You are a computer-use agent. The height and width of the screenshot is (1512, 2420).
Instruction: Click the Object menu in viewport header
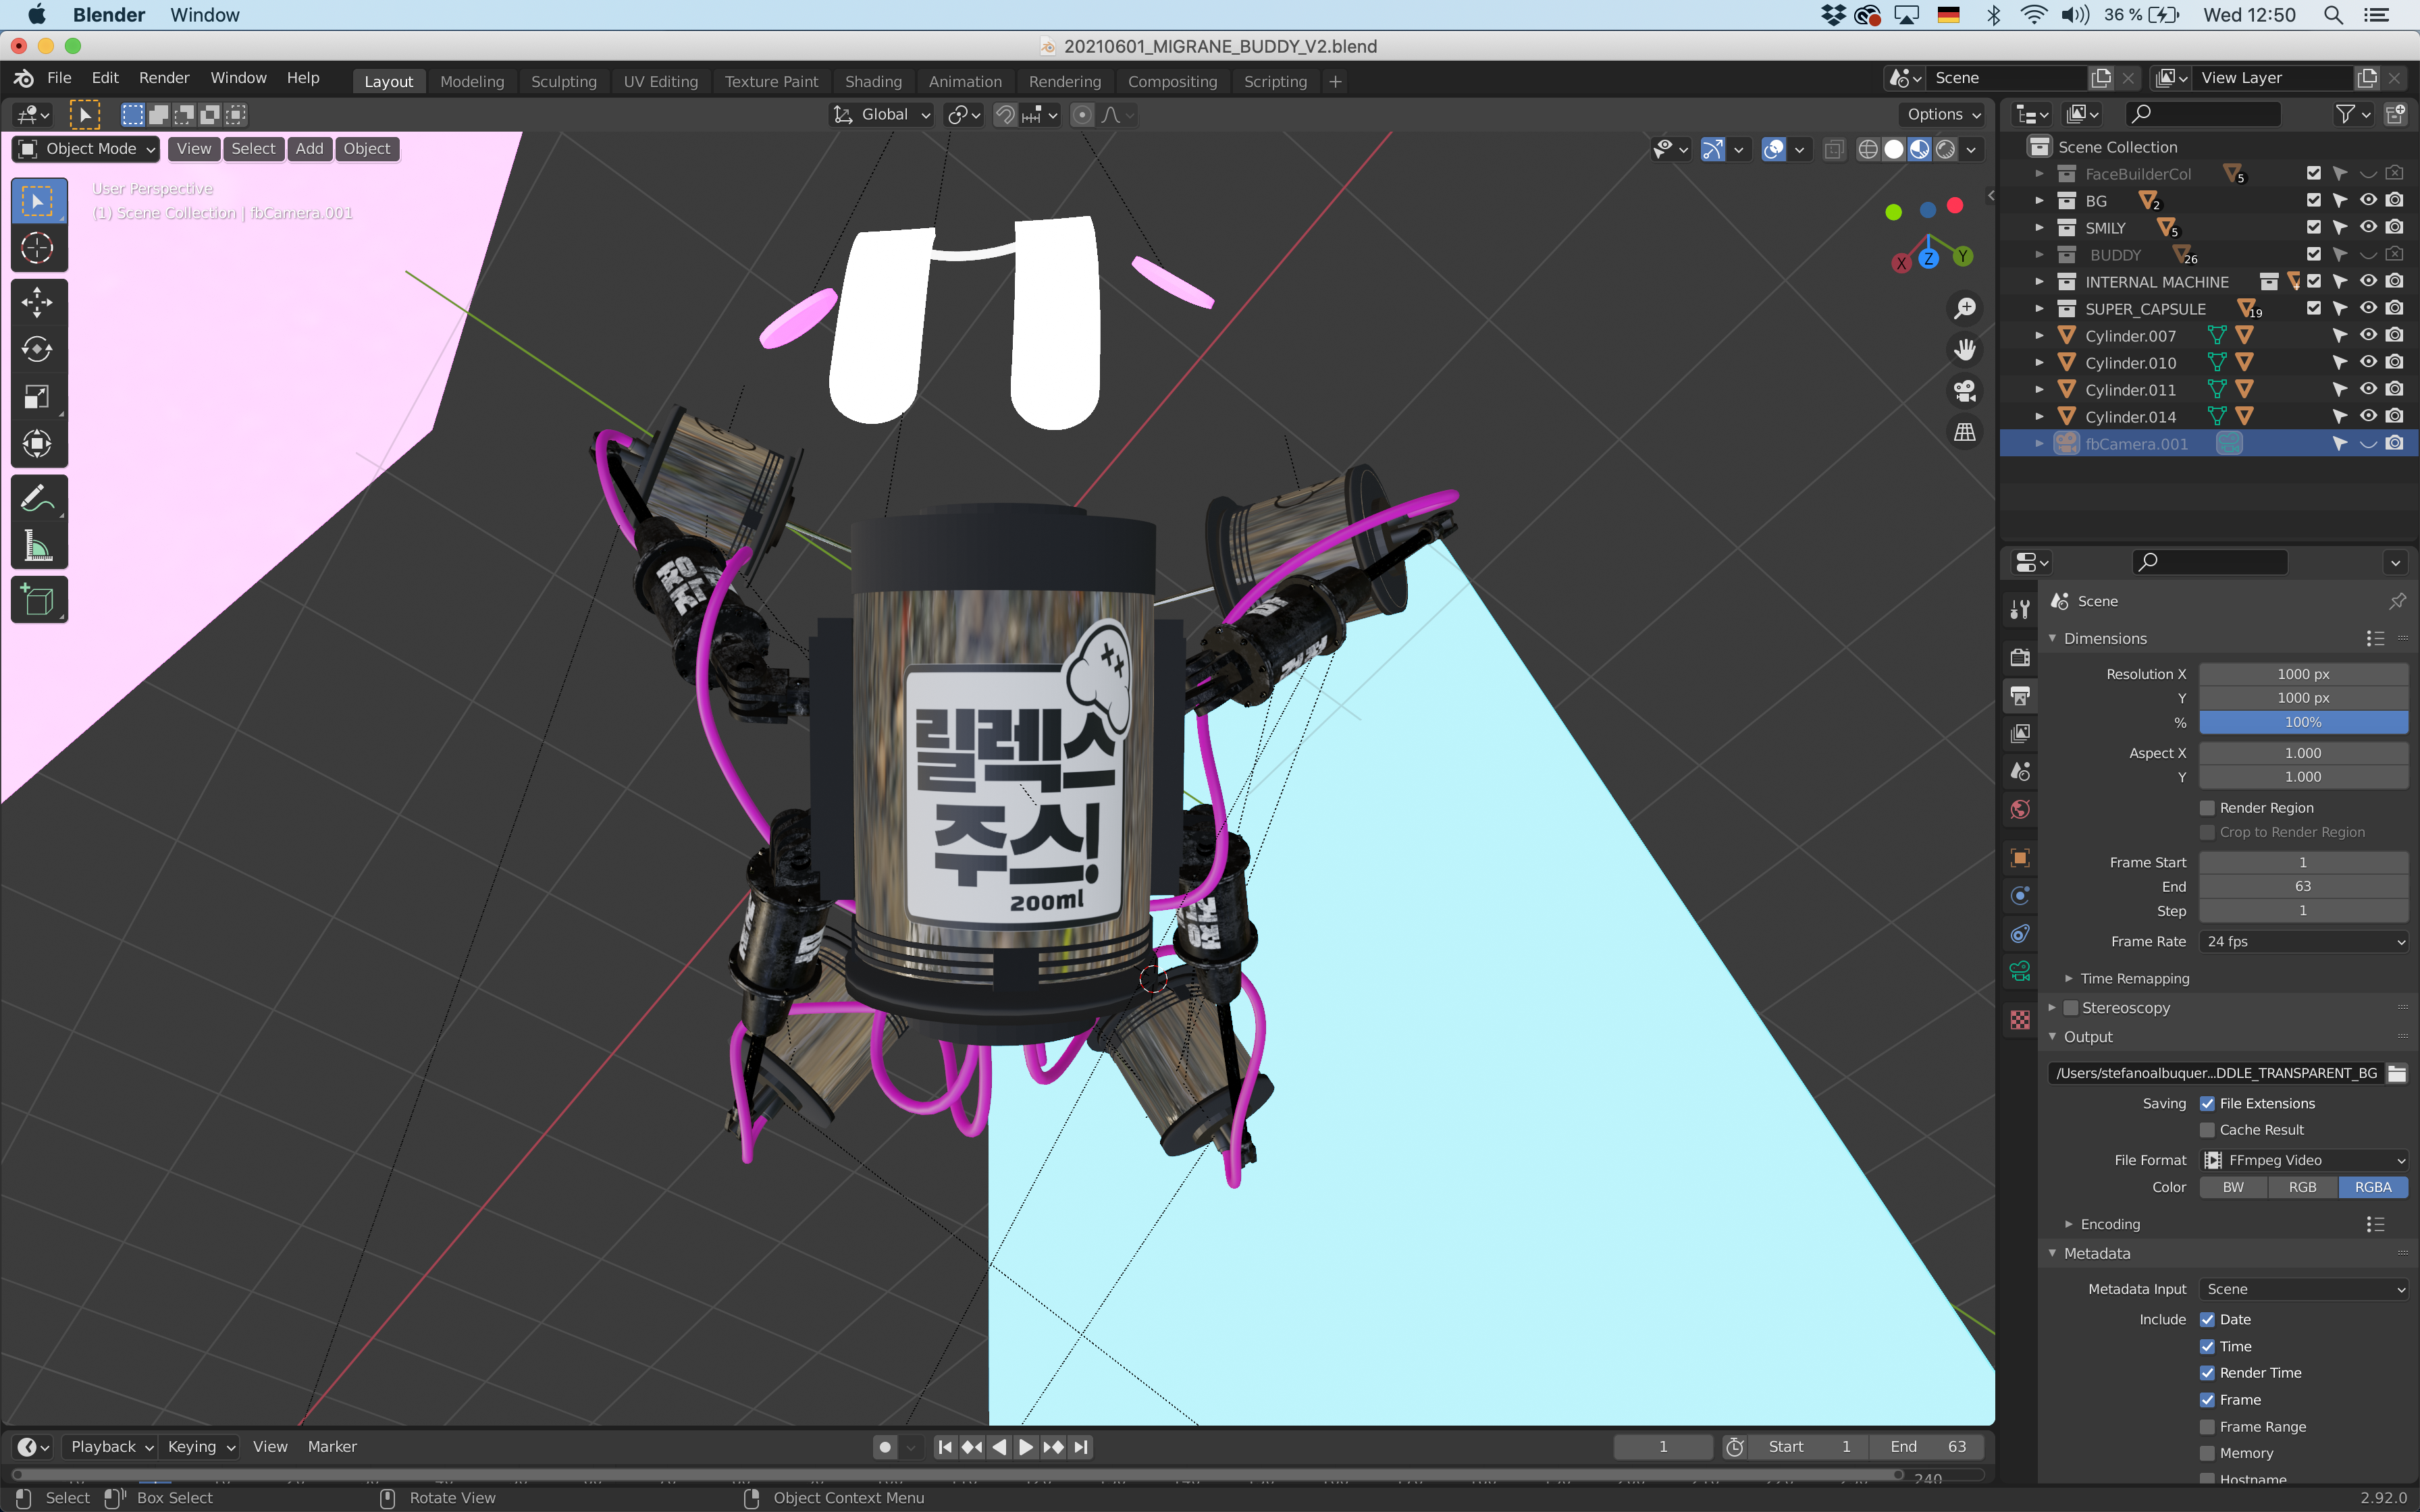pyautogui.click(x=366, y=149)
